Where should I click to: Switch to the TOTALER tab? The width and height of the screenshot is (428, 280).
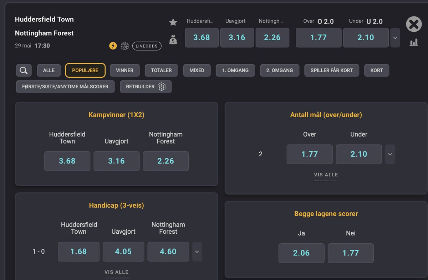point(161,70)
